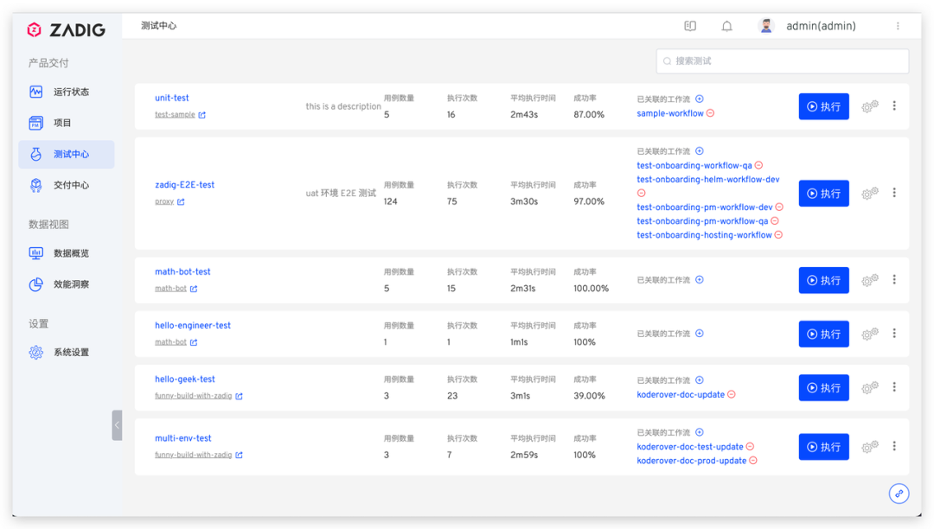
Task: Run math-bot-test with 执行 button
Action: 824,280
